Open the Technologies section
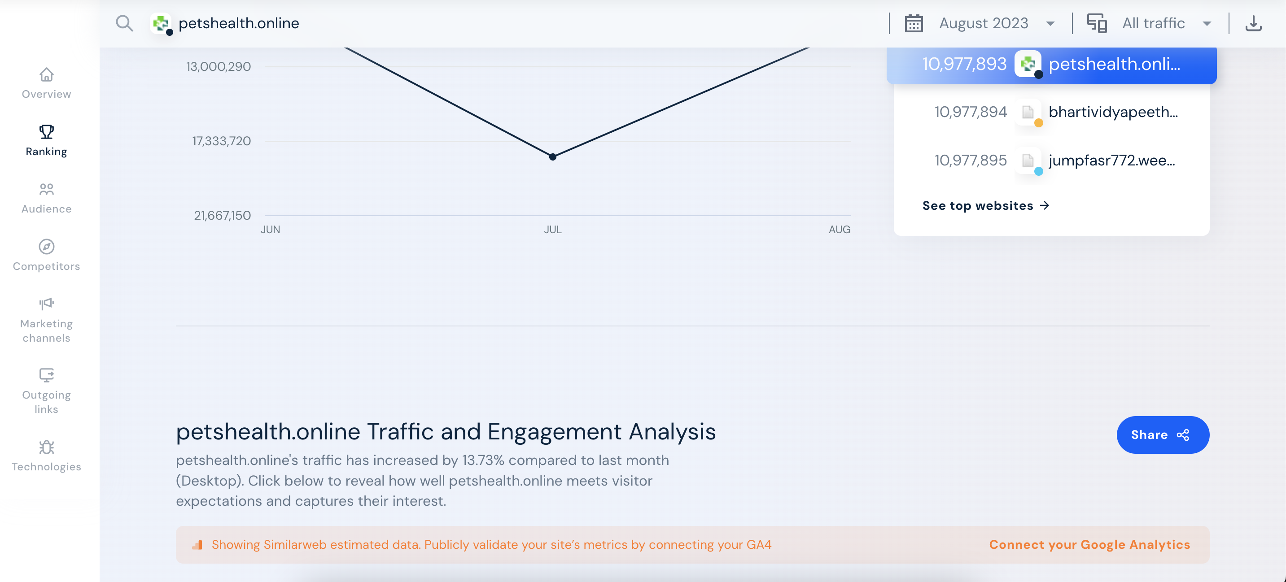 coord(46,456)
